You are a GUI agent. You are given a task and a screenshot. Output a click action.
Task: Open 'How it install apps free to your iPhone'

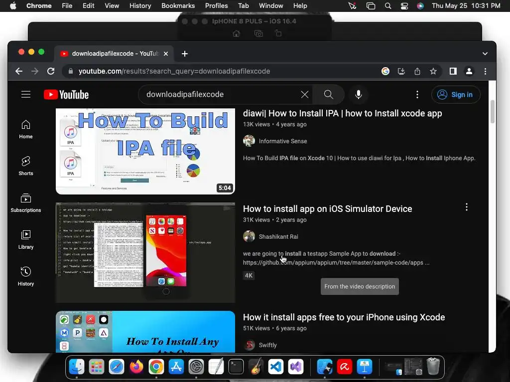(344, 317)
